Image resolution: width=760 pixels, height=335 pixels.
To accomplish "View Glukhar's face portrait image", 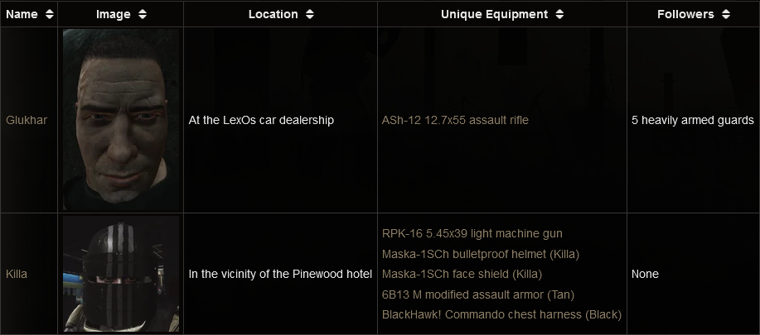I will (121, 119).
